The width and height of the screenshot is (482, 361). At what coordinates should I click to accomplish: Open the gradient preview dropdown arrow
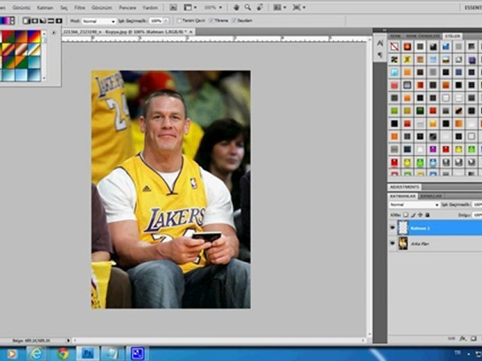tap(13, 21)
